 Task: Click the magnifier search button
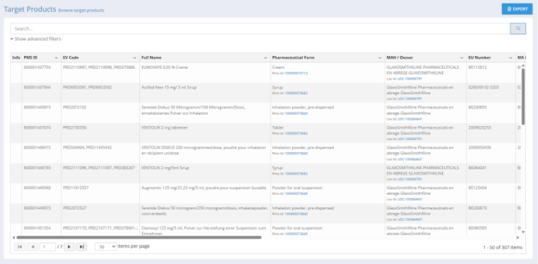pyautogui.click(x=517, y=29)
